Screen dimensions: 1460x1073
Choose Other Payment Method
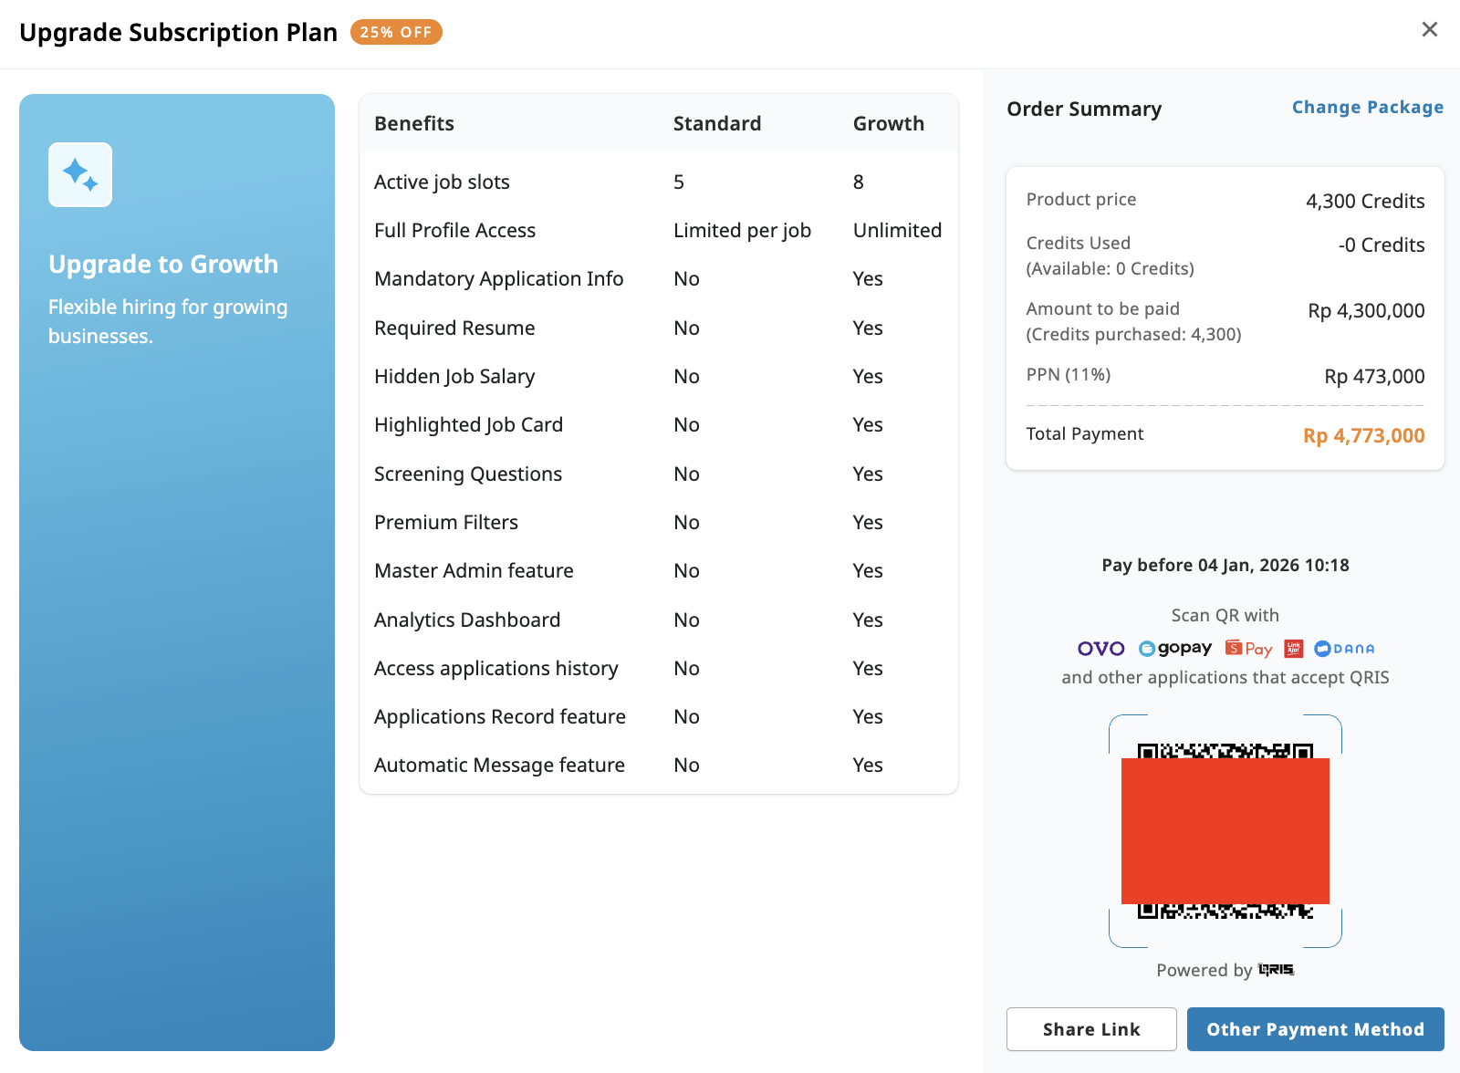[x=1315, y=1029]
